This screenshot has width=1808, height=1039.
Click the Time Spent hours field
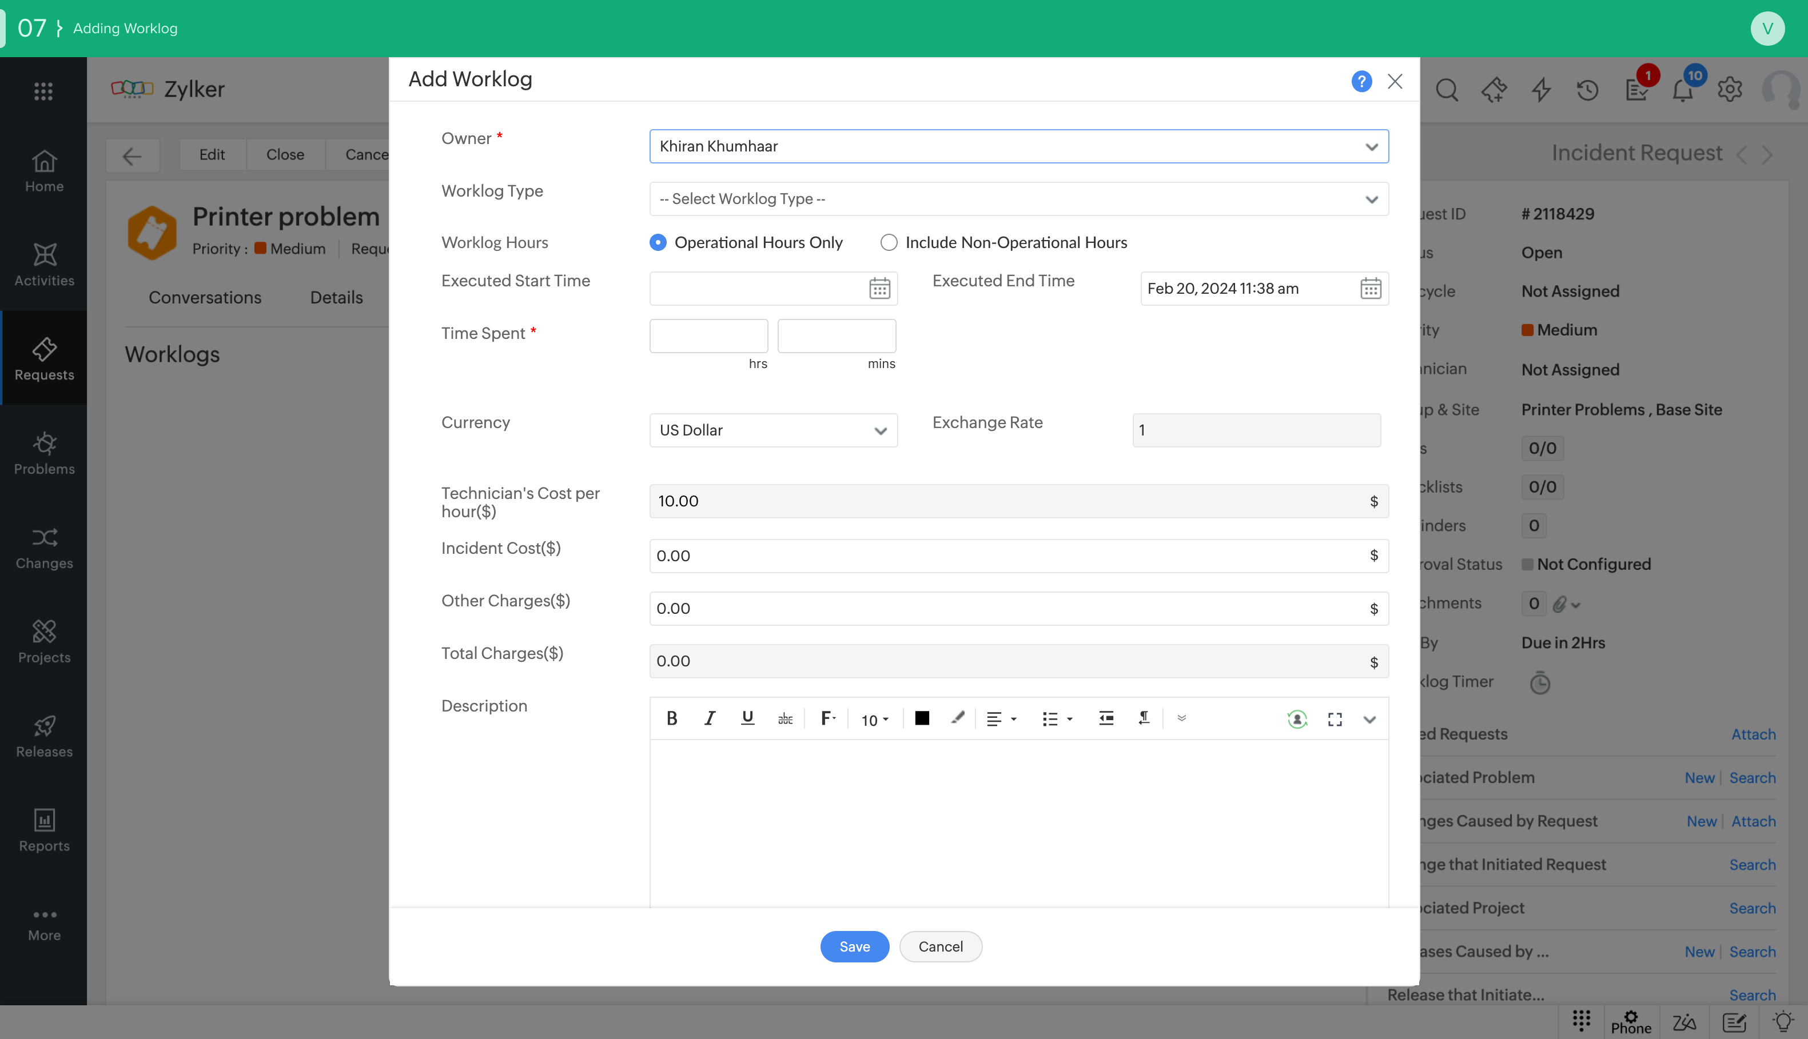click(708, 335)
